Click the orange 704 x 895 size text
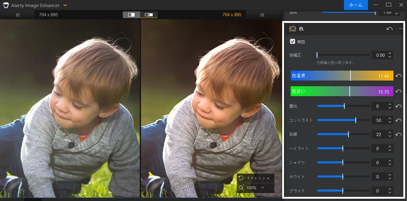The width and height of the screenshot is (407, 201). [x=232, y=15]
